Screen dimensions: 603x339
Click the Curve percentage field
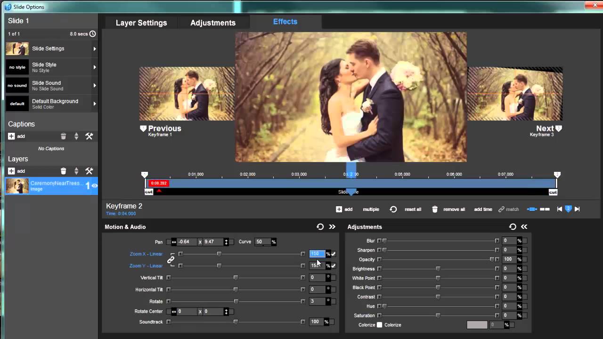point(262,242)
